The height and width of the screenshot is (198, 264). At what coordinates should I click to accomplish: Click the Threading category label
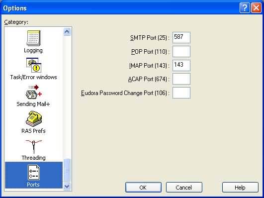click(x=33, y=158)
